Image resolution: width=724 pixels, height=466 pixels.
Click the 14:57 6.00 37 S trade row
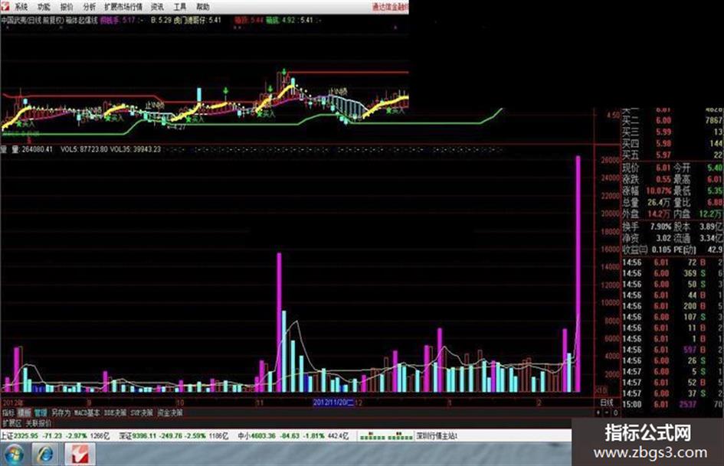(673, 393)
